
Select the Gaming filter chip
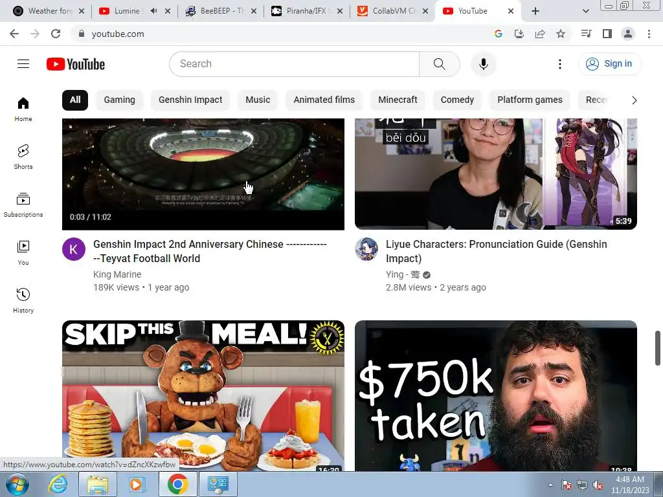click(x=120, y=100)
